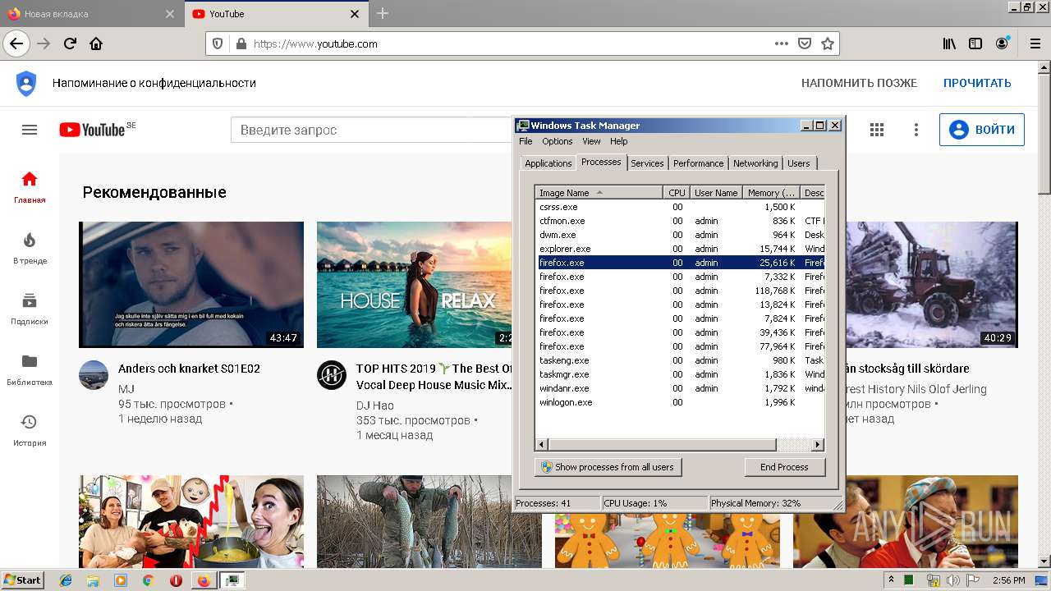The image size is (1051, 591).
Task: Switch to Applications tab in Task Manager
Action: (548, 163)
